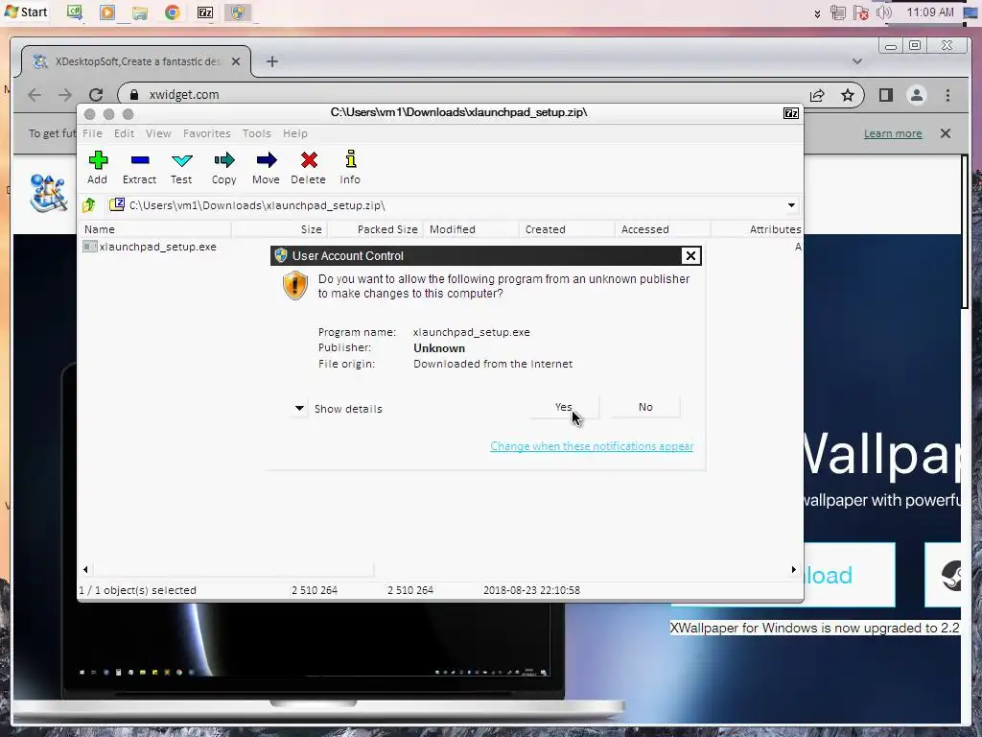Sort by Created column header
The width and height of the screenshot is (982, 737).
pos(567,229)
